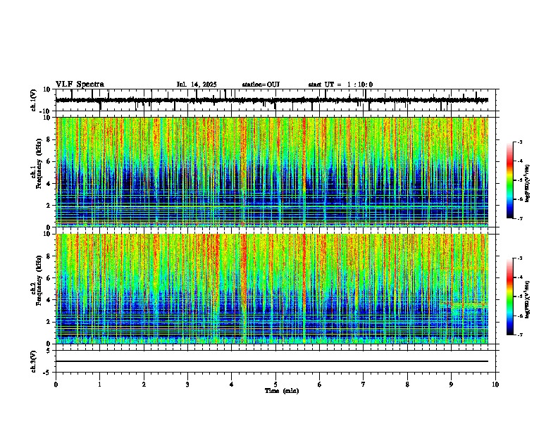558x431 pixels.
Task: Click the "4" kHz tick on the ch.2 frequency axis
Action: (49, 300)
